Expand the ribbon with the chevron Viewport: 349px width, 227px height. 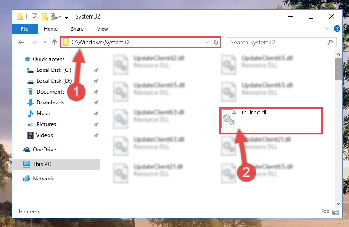tap(327, 28)
